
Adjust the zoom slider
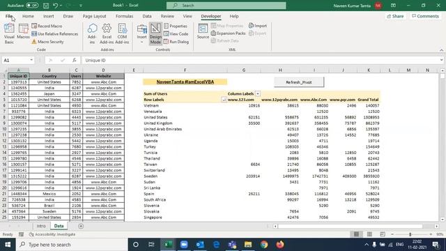410,234
